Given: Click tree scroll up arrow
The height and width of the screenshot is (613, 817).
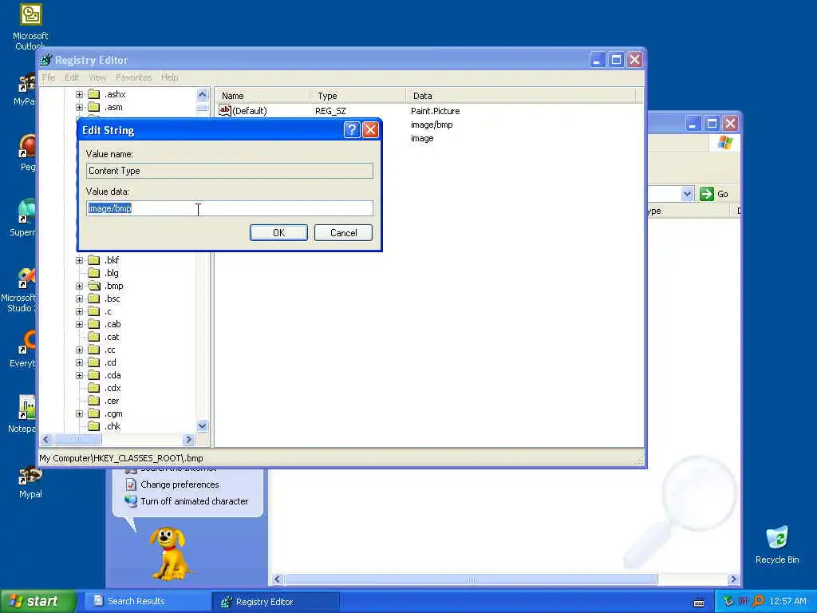Looking at the screenshot, I should click(203, 94).
